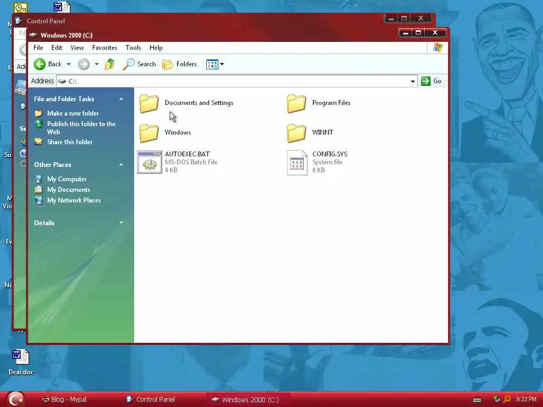Open the File menu
The width and height of the screenshot is (543, 407).
coord(38,48)
